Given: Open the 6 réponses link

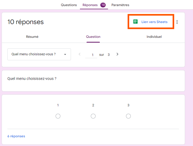Looking at the screenshot, I should pos(16,136).
